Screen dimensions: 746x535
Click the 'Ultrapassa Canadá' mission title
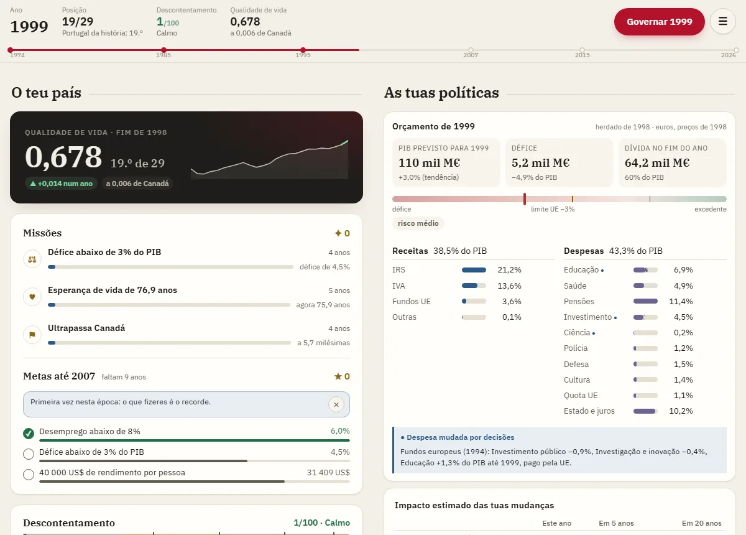pos(86,328)
